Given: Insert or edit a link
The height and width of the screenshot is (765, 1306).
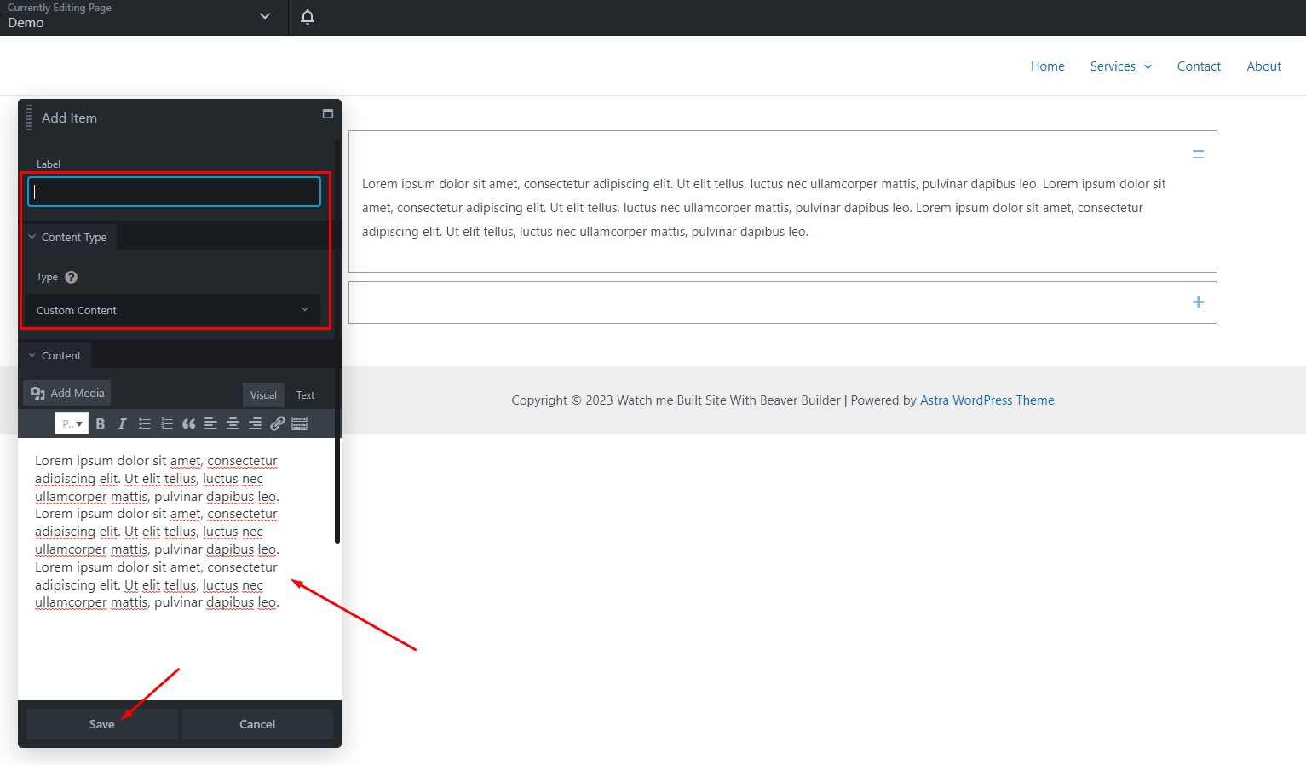Looking at the screenshot, I should (278, 423).
